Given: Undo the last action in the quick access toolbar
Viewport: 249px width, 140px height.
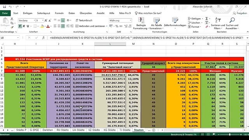Looking at the screenshot, I should 10,7.
